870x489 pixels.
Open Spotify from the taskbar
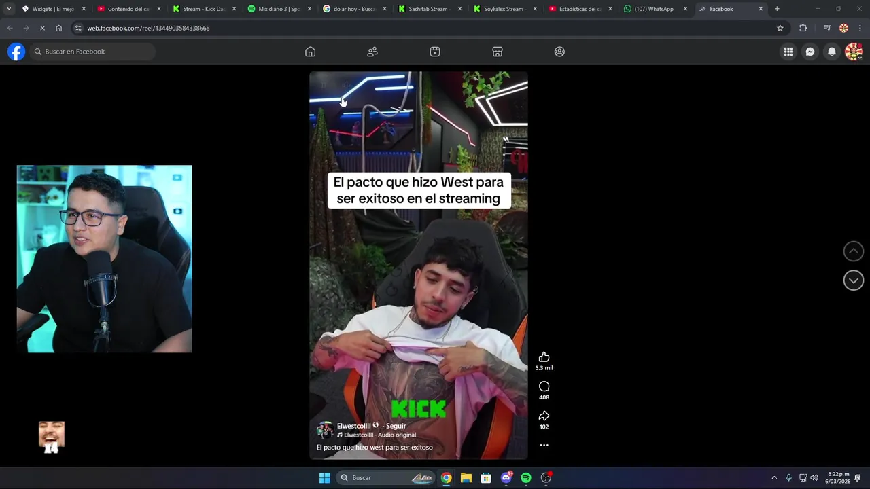click(x=526, y=477)
